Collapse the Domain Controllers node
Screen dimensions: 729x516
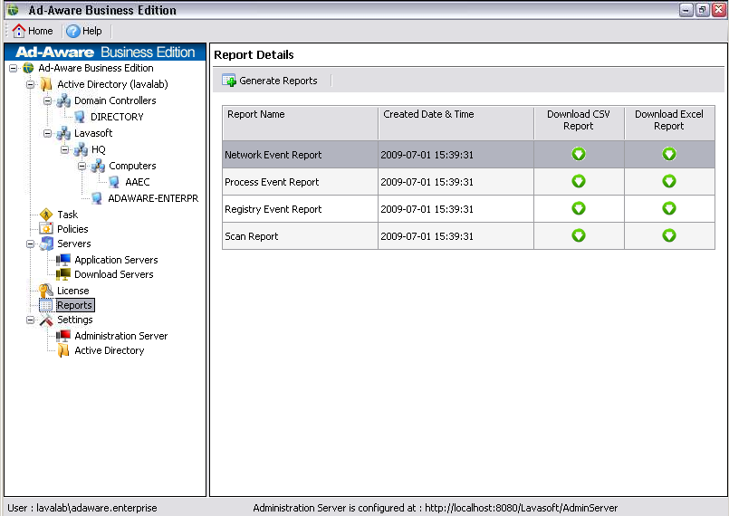(47, 100)
